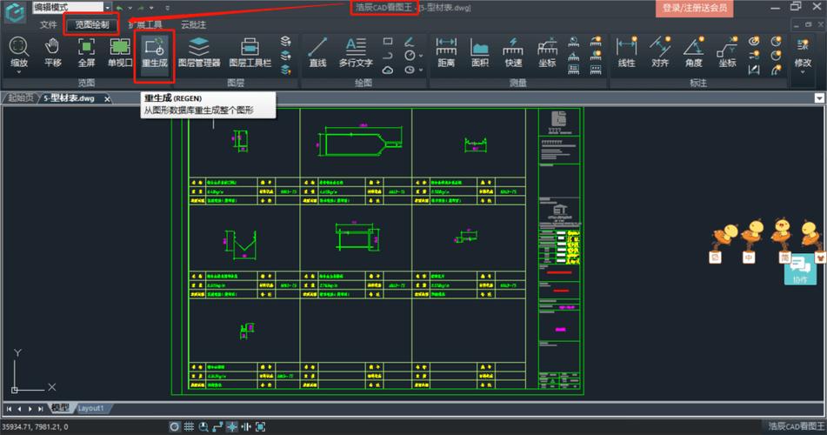Select the 平移 pan tool

pyautogui.click(x=52, y=52)
